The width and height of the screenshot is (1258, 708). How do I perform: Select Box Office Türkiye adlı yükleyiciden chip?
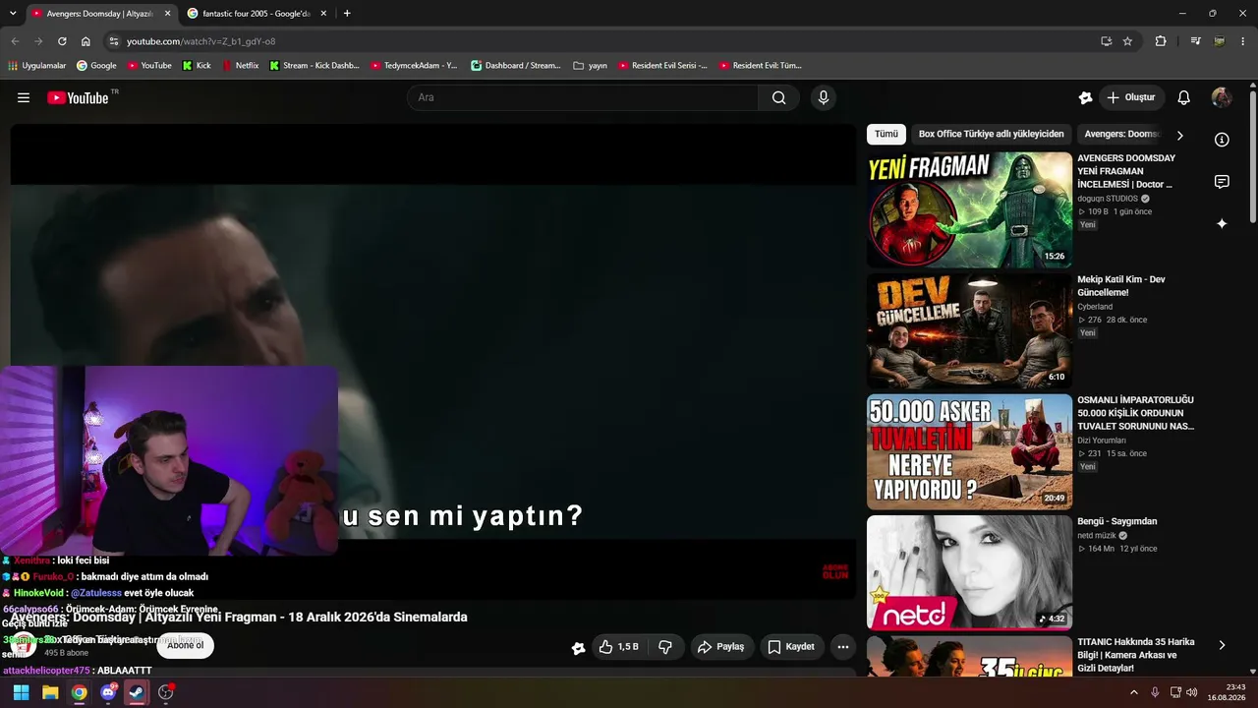coord(991,134)
